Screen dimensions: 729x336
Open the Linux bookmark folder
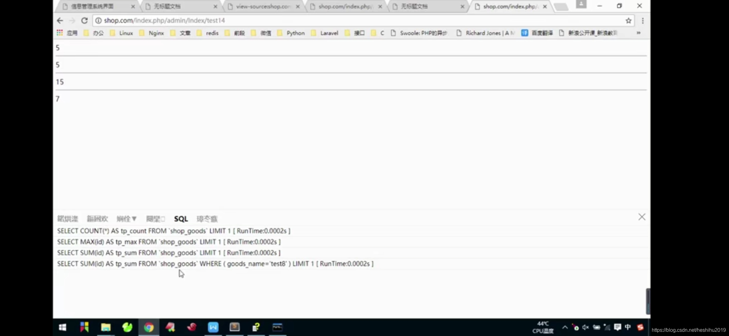point(121,33)
